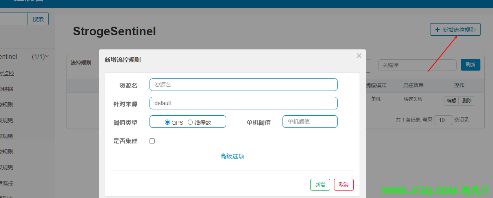Click the 针对来源 field containing default
The width and height of the screenshot is (493, 198).
(243, 103)
